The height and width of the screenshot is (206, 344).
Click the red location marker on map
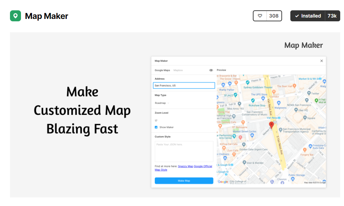coord(271,125)
